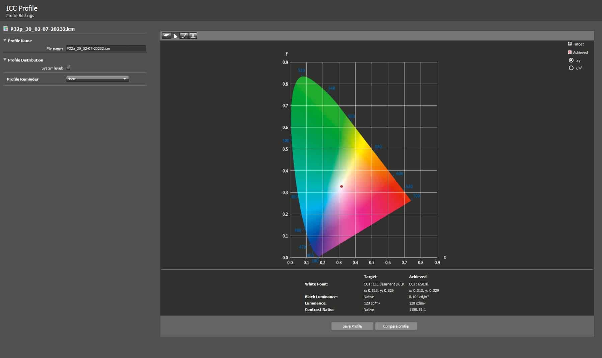Viewport: 602px width, 358px height.
Task: Open the first toolbar view with the flat white plane icon
Action: click(166, 36)
